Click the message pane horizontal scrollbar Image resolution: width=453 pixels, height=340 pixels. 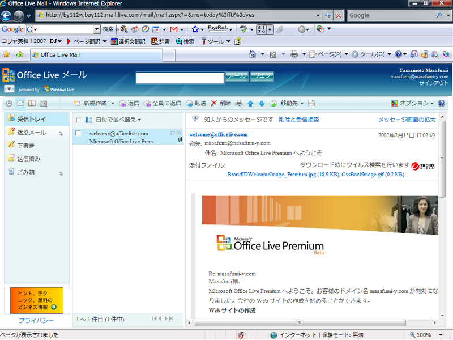tap(300, 322)
